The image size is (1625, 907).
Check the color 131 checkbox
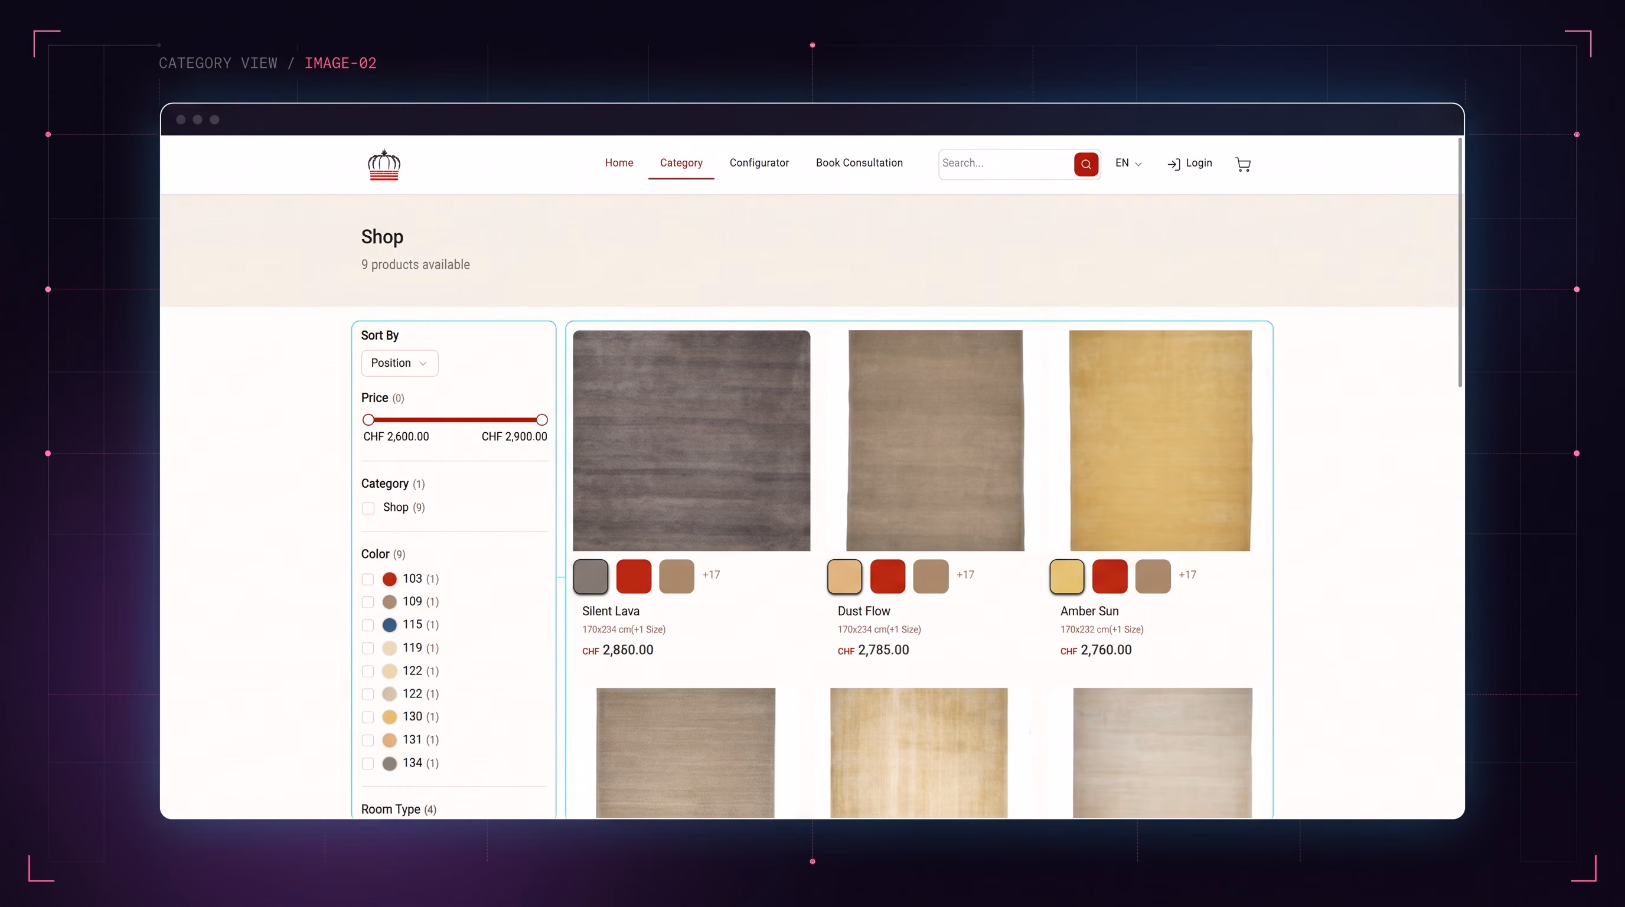tap(368, 740)
